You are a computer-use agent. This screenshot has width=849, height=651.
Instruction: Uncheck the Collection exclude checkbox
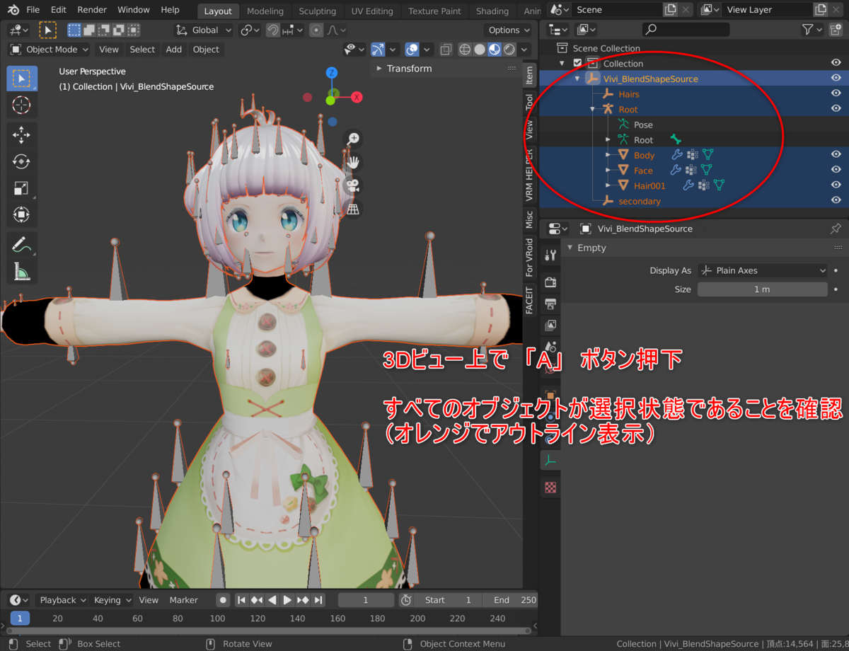577,63
